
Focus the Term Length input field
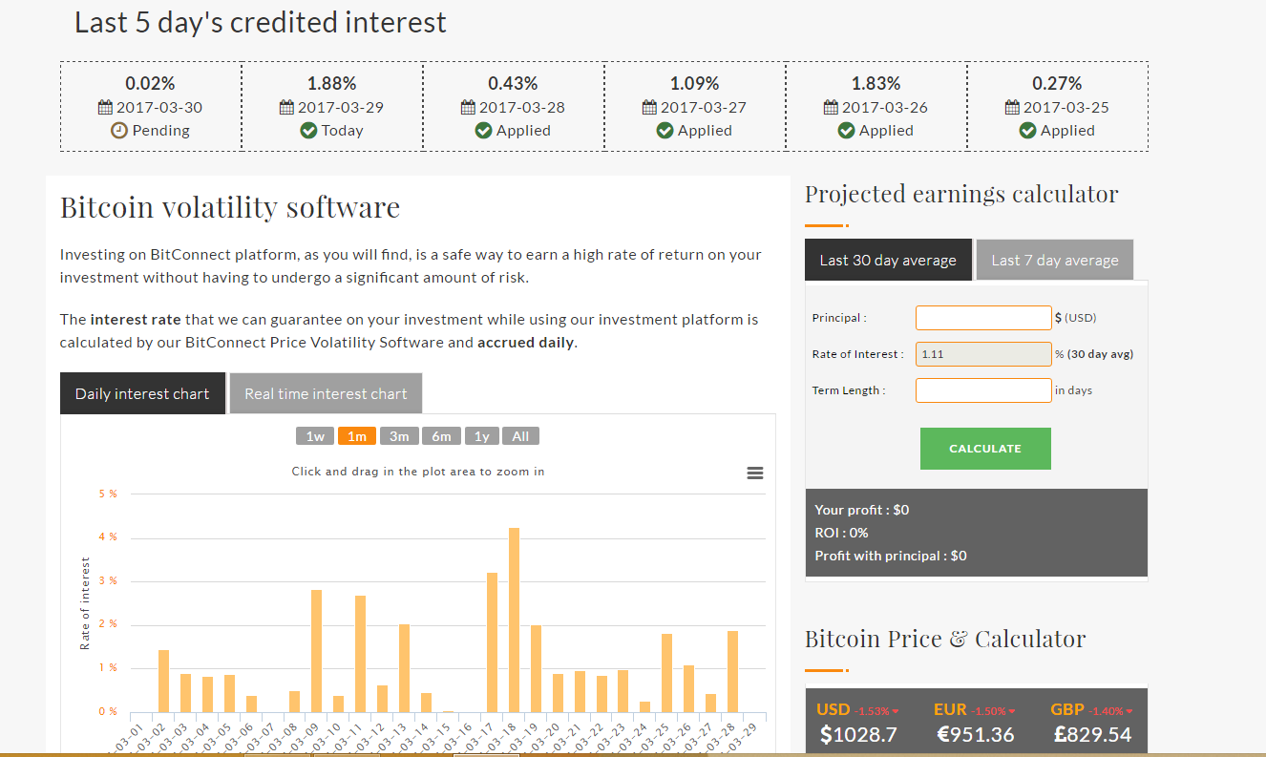pos(983,390)
